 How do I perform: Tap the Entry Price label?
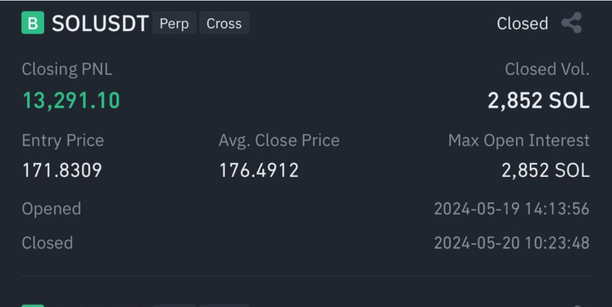63,140
